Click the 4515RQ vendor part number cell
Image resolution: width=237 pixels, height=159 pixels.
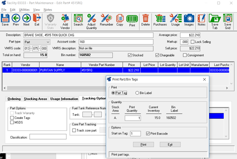click(102, 70)
